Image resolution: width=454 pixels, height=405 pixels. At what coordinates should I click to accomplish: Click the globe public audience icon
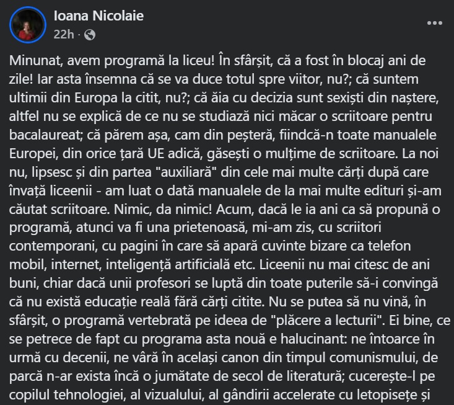point(90,34)
